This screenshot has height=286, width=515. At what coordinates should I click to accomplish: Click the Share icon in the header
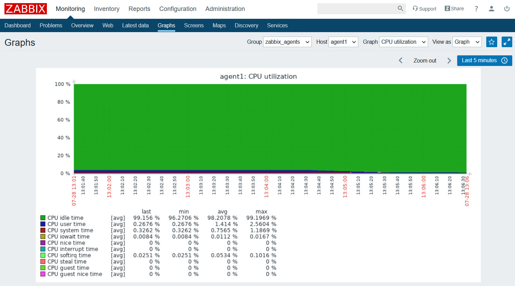coord(454,8)
